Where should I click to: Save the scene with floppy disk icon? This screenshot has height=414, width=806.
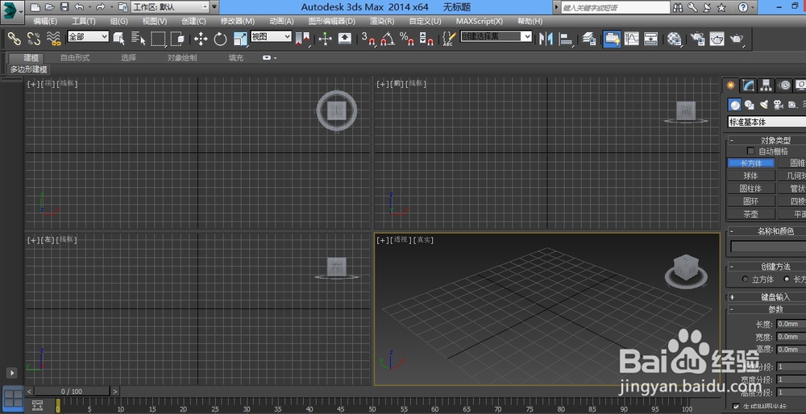tap(64, 7)
